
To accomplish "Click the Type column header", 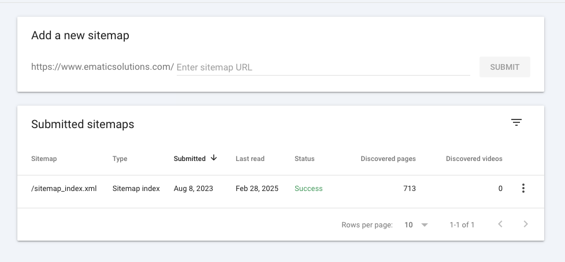I will pos(120,159).
